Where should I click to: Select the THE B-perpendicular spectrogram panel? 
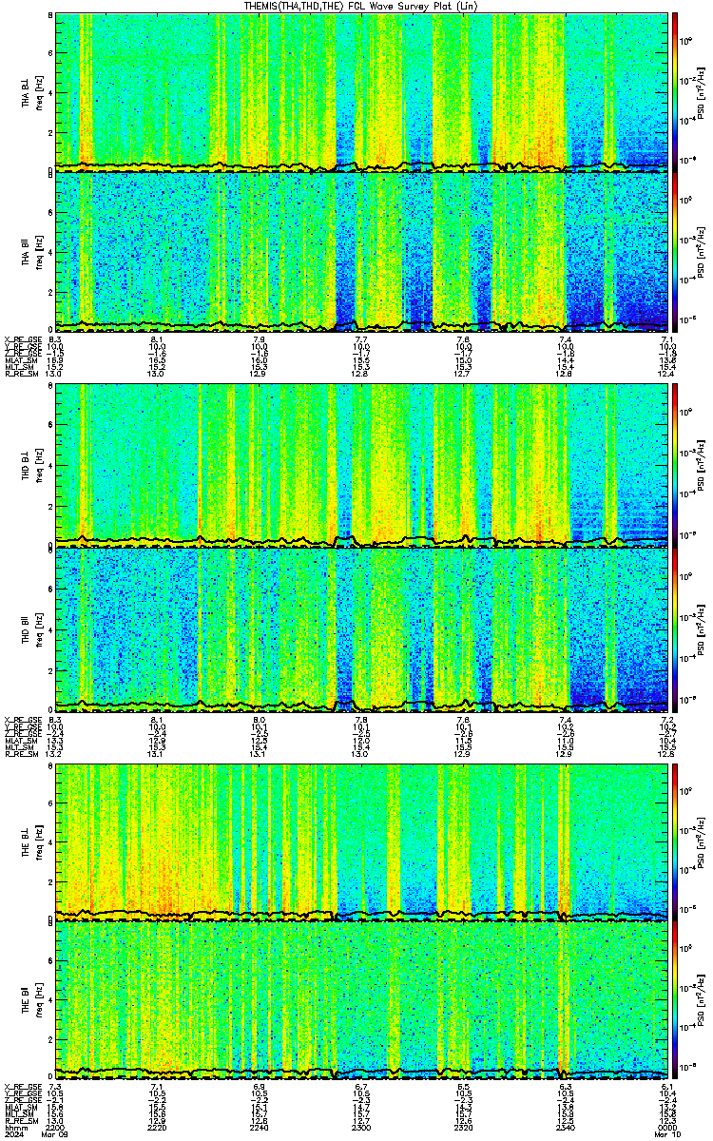(361, 841)
